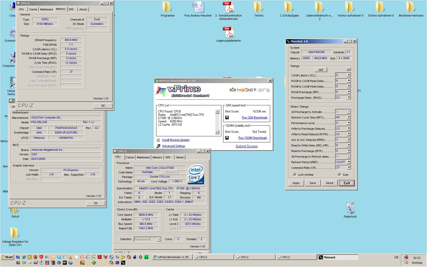Click the Save button in MemSet
This screenshot has height=267, width=427.
click(x=313, y=183)
